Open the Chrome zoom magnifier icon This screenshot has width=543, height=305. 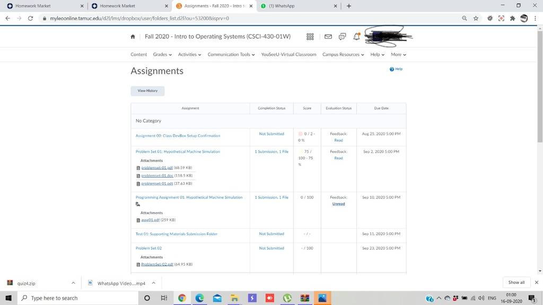pos(465,19)
